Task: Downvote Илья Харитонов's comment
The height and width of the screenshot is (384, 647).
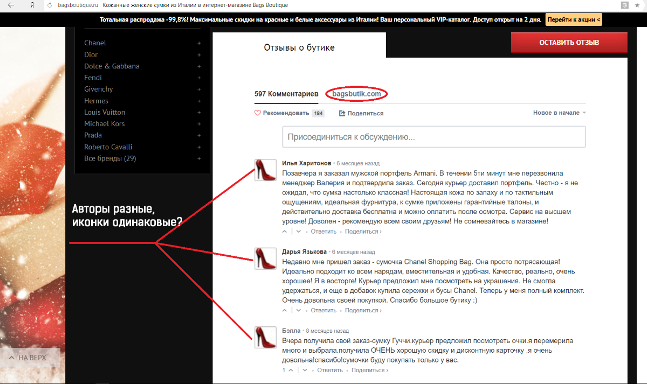Action: pos(298,232)
